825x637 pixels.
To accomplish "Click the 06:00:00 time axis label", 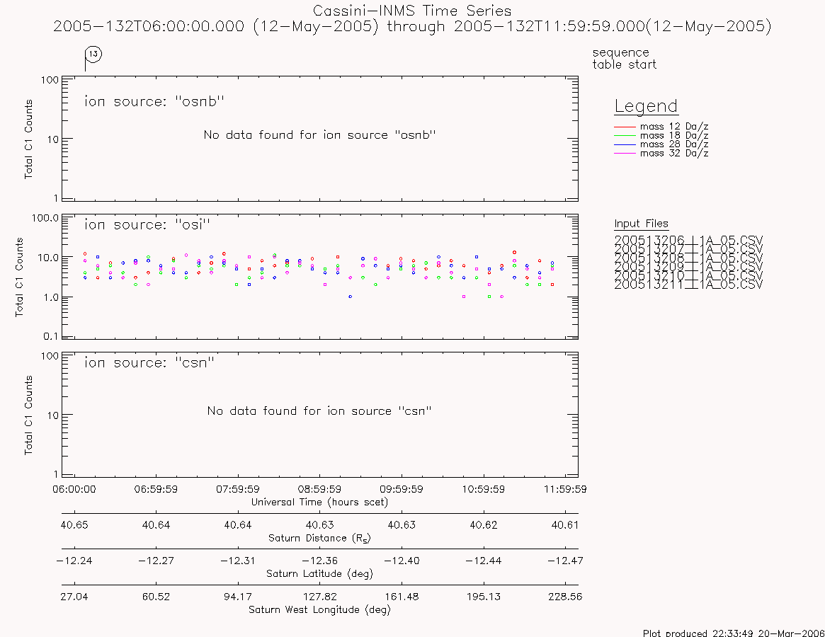I will click(x=74, y=489).
